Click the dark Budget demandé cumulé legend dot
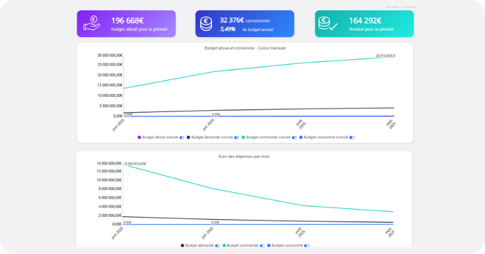 click(x=188, y=138)
